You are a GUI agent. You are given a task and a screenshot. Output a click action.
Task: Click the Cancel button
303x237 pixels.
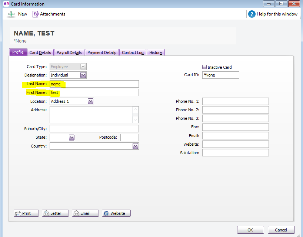coord(281,230)
